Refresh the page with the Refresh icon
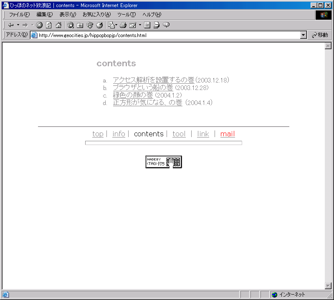 coord(49,25)
